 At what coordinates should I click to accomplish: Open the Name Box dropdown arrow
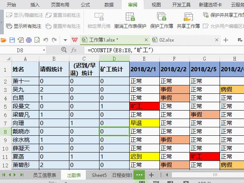(44, 50)
